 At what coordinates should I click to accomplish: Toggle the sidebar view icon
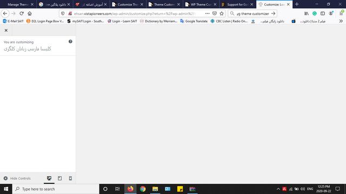click(323, 13)
